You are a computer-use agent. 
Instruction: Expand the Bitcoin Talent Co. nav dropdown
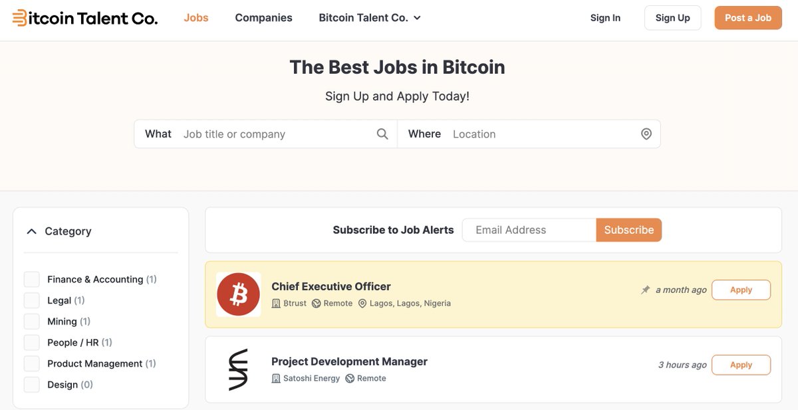click(x=370, y=18)
